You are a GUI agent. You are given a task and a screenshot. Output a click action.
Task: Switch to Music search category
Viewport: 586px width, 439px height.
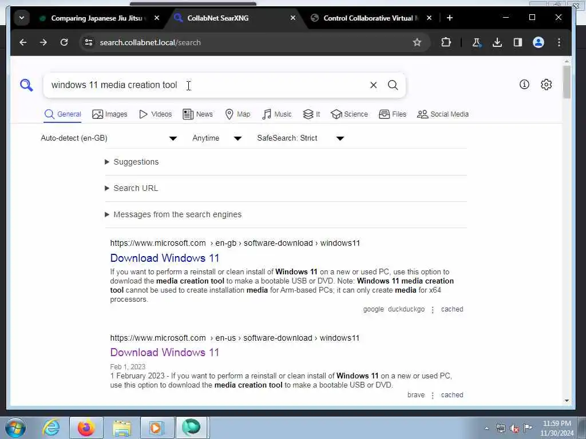click(277, 114)
